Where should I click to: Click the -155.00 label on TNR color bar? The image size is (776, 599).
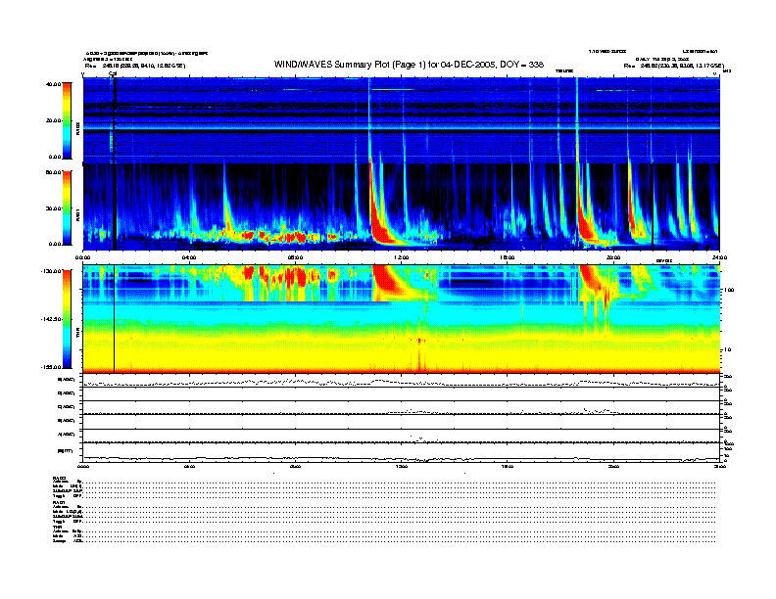point(51,367)
